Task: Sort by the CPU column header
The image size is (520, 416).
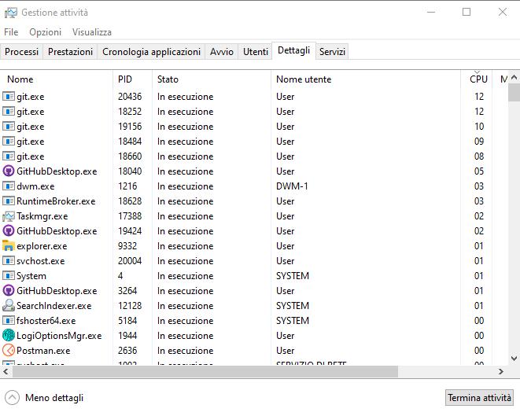Action: point(477,79)
